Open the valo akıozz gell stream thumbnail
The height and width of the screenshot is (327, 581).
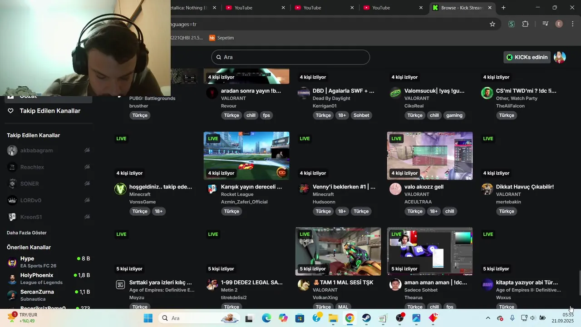[430, 156]
